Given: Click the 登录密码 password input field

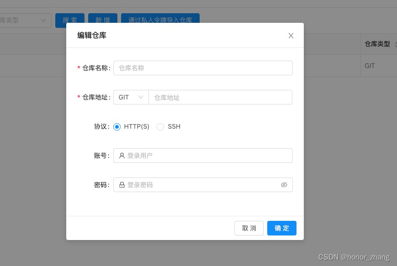Looking at the screenshot, I should pyautogui.click(x=203, y=185).
